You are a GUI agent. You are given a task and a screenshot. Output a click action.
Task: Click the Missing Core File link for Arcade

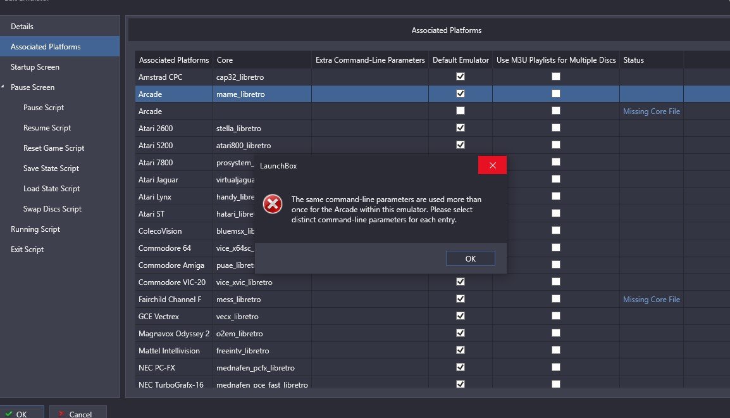pos(652,111)
